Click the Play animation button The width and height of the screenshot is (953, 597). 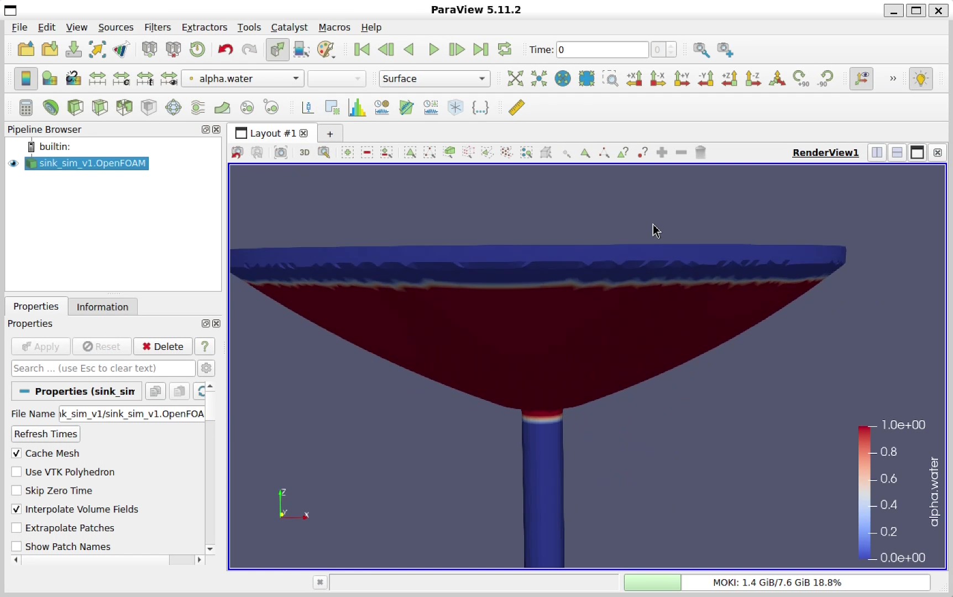coord(433,50)
